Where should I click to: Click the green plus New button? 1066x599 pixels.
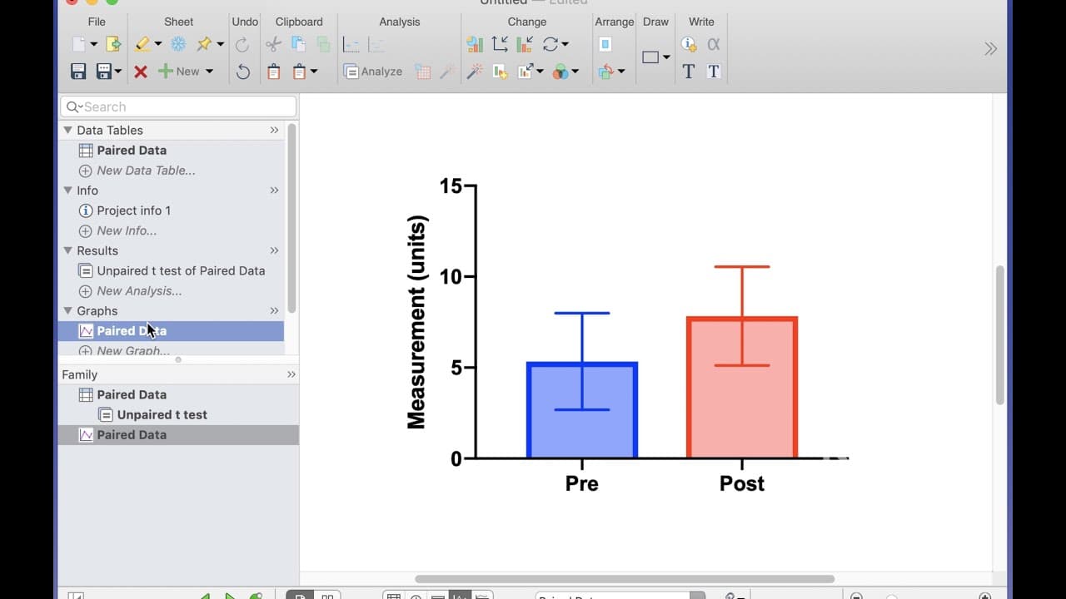click(179, 72)
